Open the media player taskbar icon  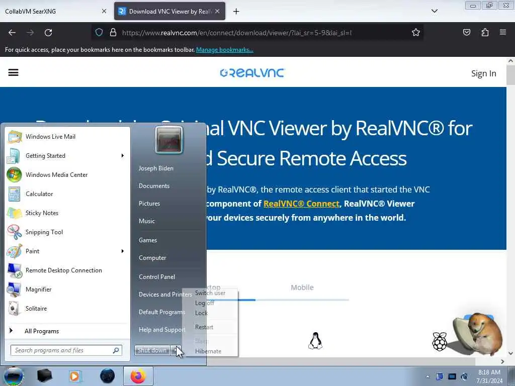click(75, 376)
